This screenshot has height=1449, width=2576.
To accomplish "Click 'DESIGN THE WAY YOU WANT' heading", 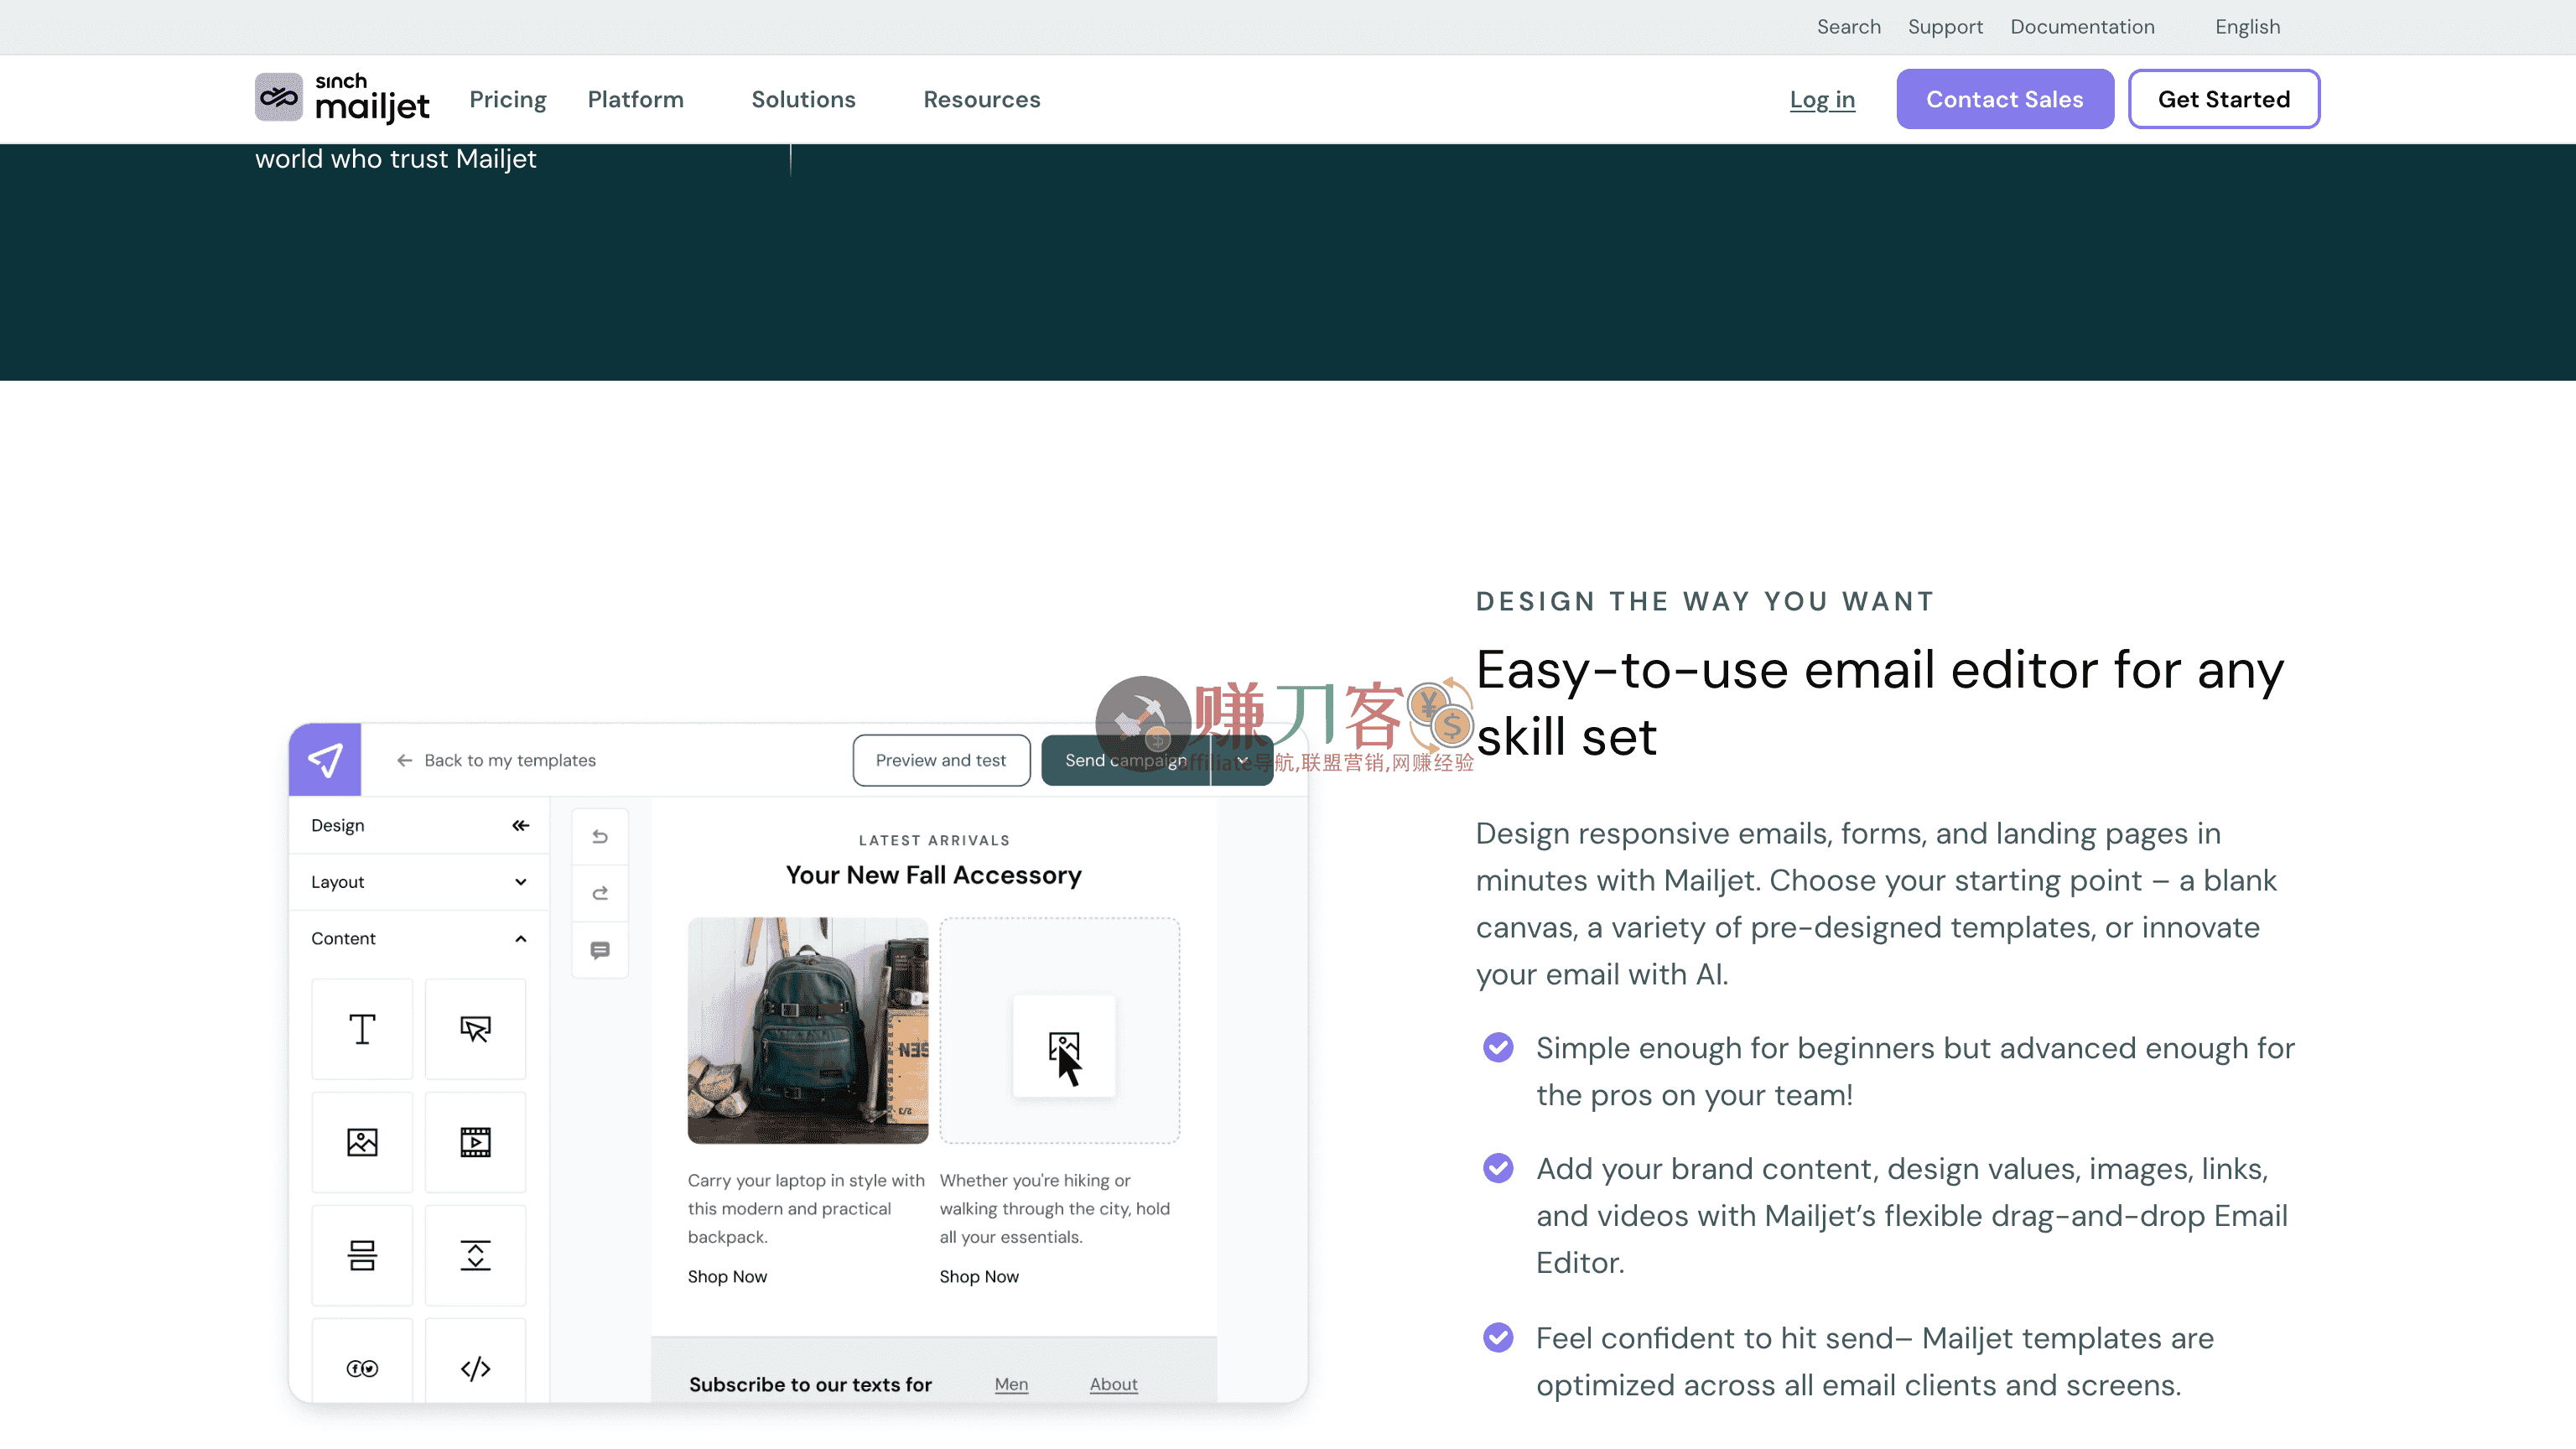I will [x=1705, y=601].
